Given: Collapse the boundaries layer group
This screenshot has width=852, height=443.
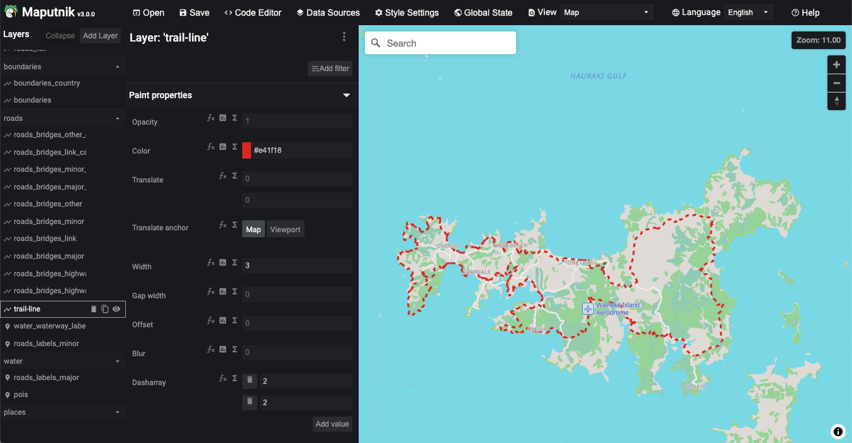Looking at the screenshot, I should pyautogui.click(x=116, y=66).
